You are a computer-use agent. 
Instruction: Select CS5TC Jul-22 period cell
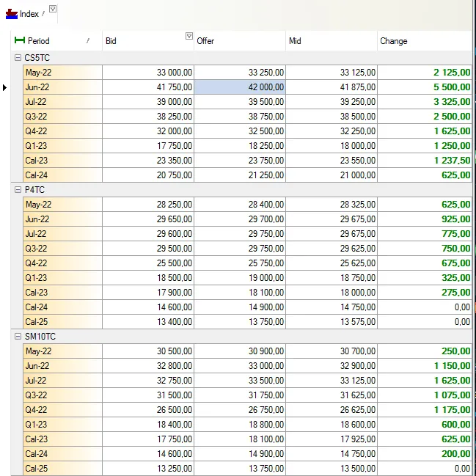pyautogui.click(x=62, y=102)
